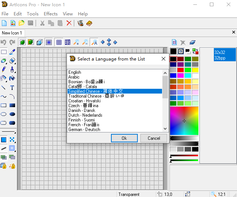Screen dimensions: 237x197
Task: Open the line style selector
Action: tap(8, 132)
